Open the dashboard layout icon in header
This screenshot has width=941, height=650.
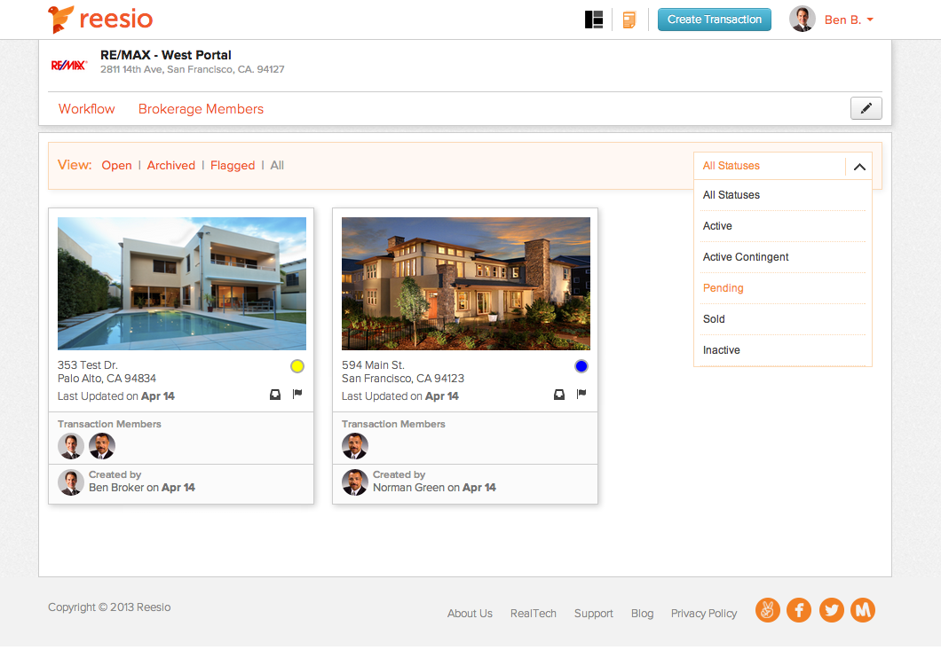(594, 20)
